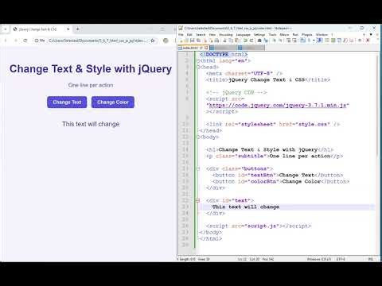Viewport: 382px width, 286px height.
Task: Open the Encoding menu in Notepad++
Action: pyautogui.click(x=226, y=35)
